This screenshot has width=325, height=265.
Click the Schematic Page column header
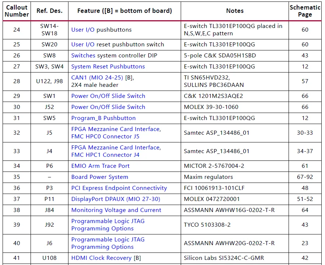[305, 11]
